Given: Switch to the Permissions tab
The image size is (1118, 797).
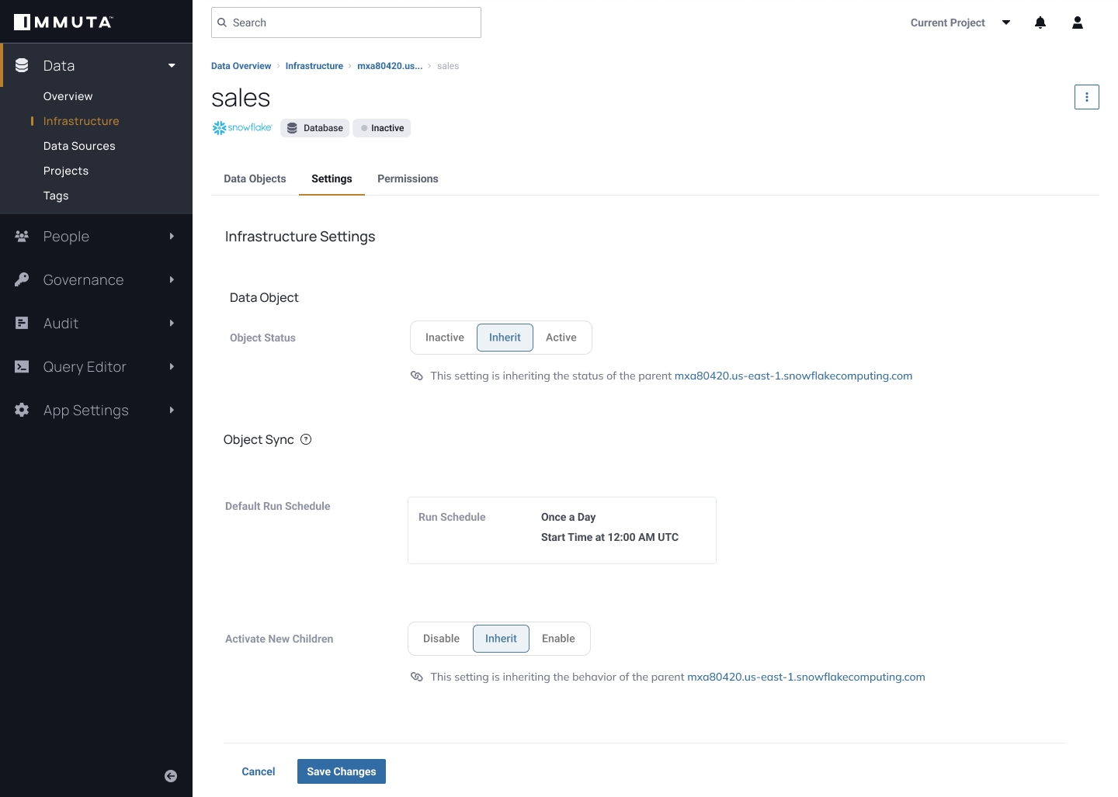Looking at the screenshot, I should pos(408,178).
